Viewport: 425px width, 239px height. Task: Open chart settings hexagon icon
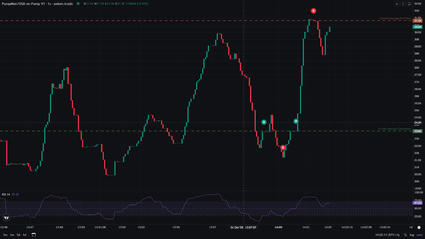coord(419,227)
